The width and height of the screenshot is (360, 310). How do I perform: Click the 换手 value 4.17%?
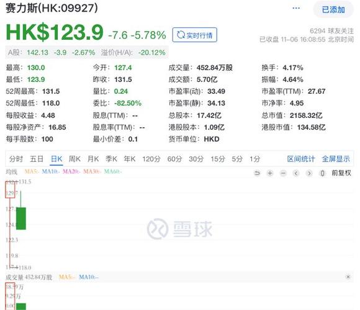pyautogui.click(x=293, y=68)
